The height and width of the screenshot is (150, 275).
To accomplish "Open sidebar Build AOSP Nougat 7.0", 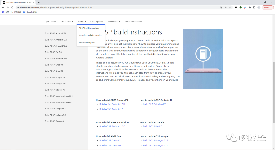I will [x=55, y=90].
